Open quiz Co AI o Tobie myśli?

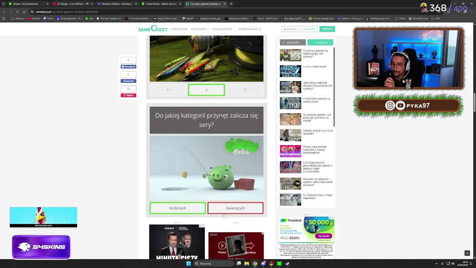(315, 67)
